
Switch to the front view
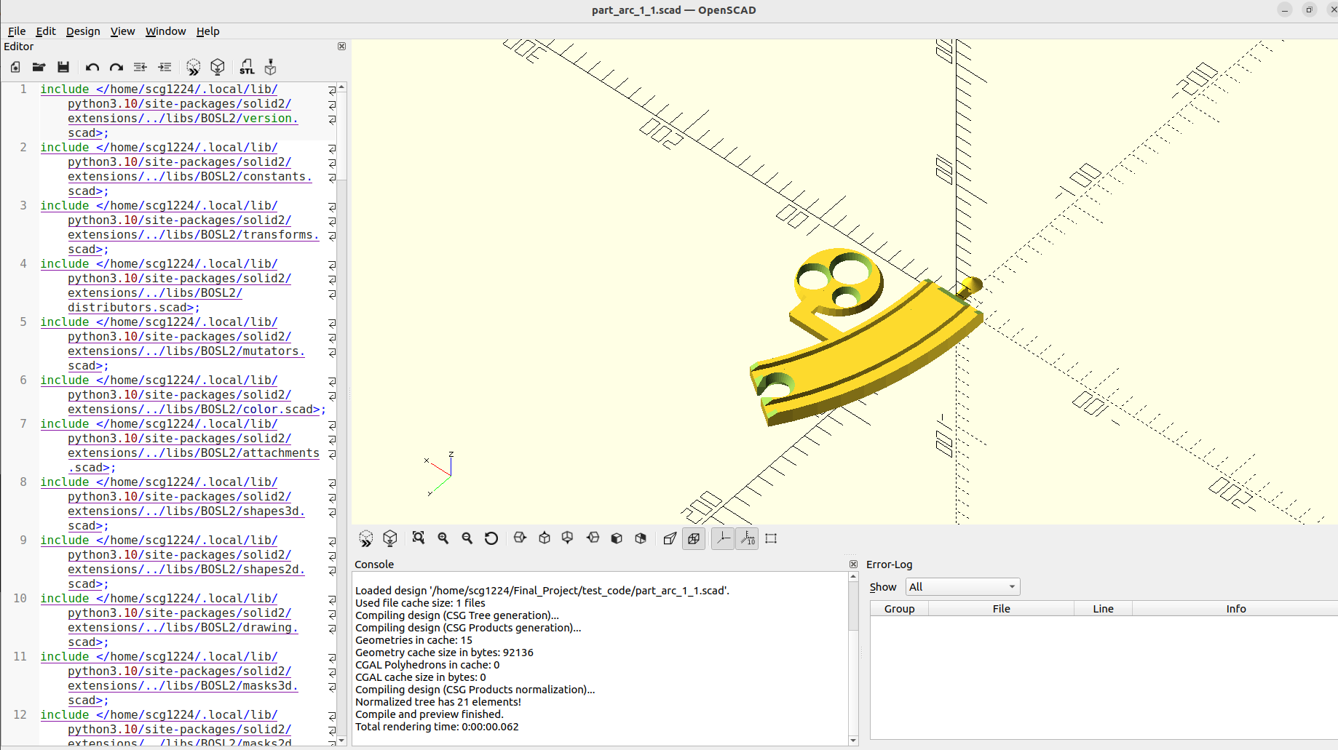point(617,538)
